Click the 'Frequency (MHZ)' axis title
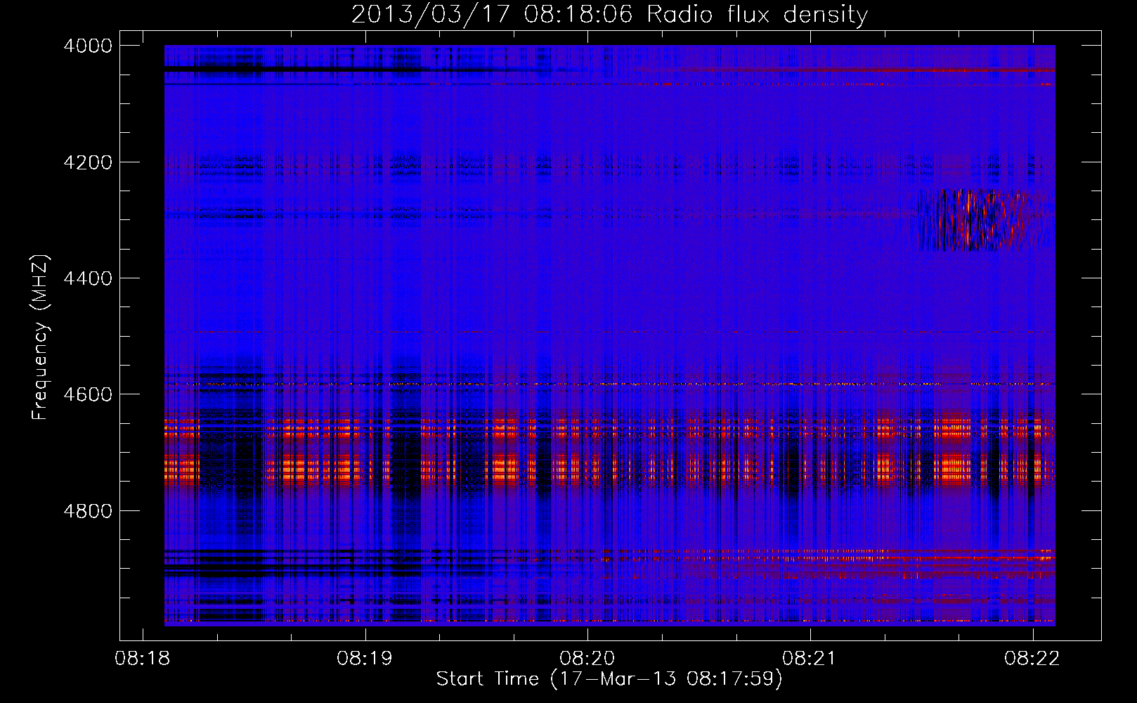Screen dimensions: 1137x703 pyautogui.click(x=40, y=337)
